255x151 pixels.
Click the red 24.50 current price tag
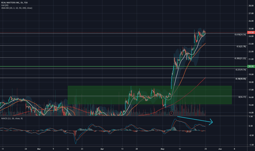click(251, 32)
